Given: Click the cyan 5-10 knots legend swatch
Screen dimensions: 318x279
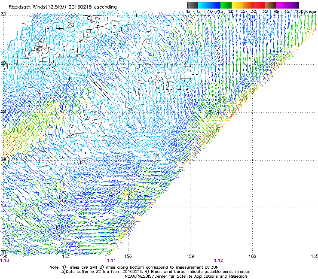Looking at the screenshot, I should click(x=204, y=5).
